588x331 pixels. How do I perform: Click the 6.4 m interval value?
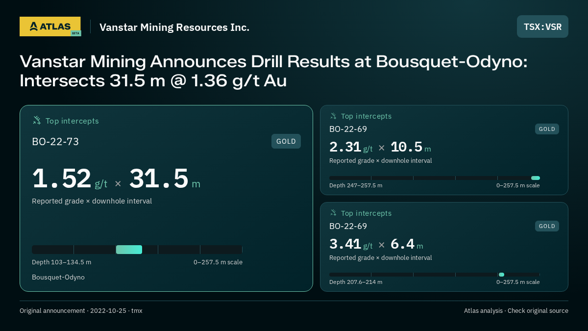click(x=407, y=244)
